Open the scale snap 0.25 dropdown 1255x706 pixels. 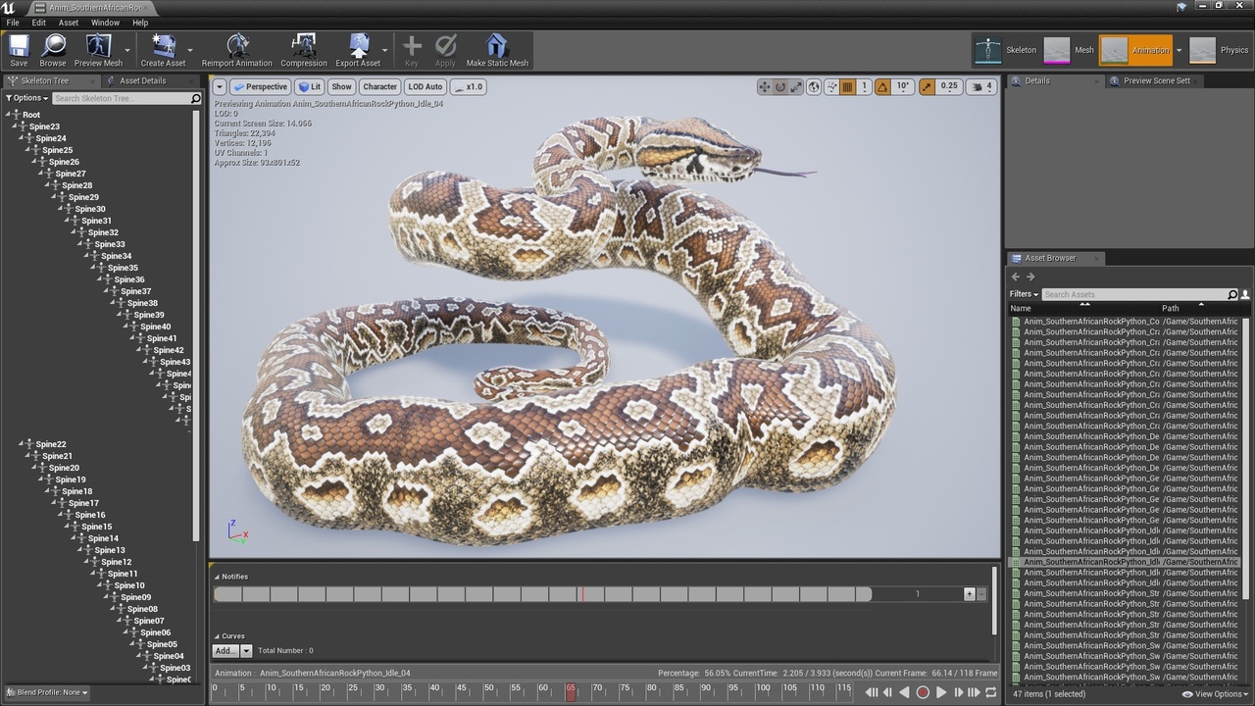click(949, 86)
